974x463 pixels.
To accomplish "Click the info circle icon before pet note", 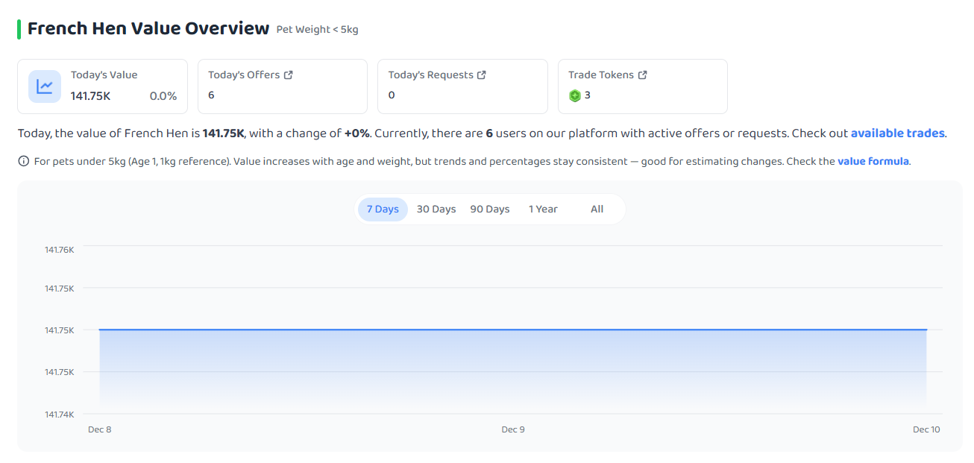I will (24, 161).
